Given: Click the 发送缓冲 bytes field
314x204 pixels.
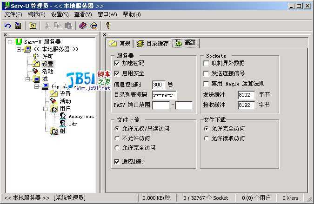Looking at the screenshot, I should coord(246,95).
